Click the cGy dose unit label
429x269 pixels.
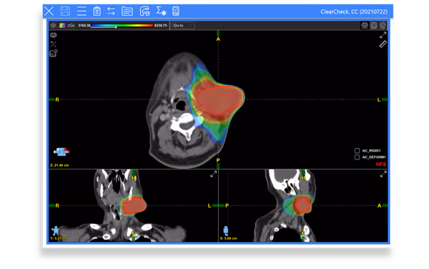click(x=71, y=26)
